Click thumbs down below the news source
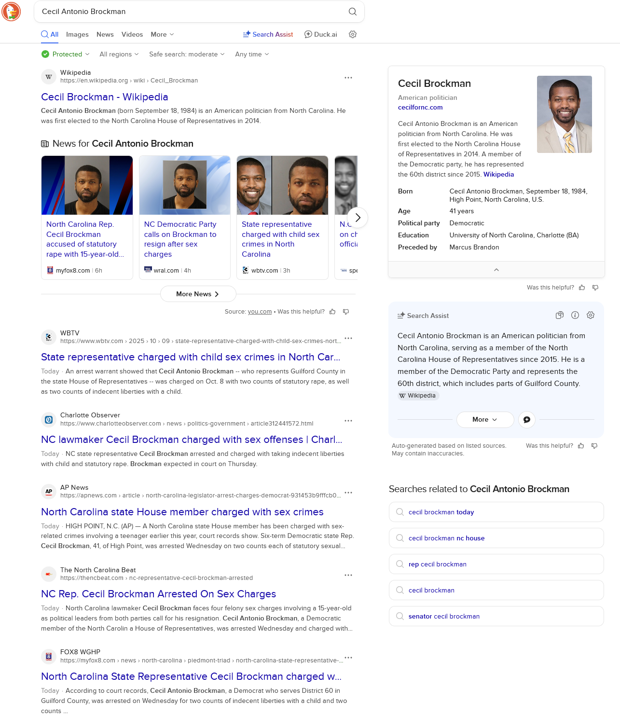620x716 pixels. coord(346,312)
